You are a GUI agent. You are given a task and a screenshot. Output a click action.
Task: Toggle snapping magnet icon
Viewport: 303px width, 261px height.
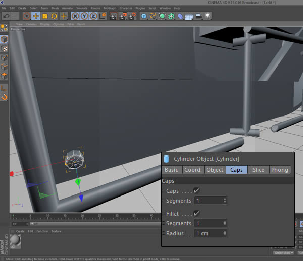[4, 97]
